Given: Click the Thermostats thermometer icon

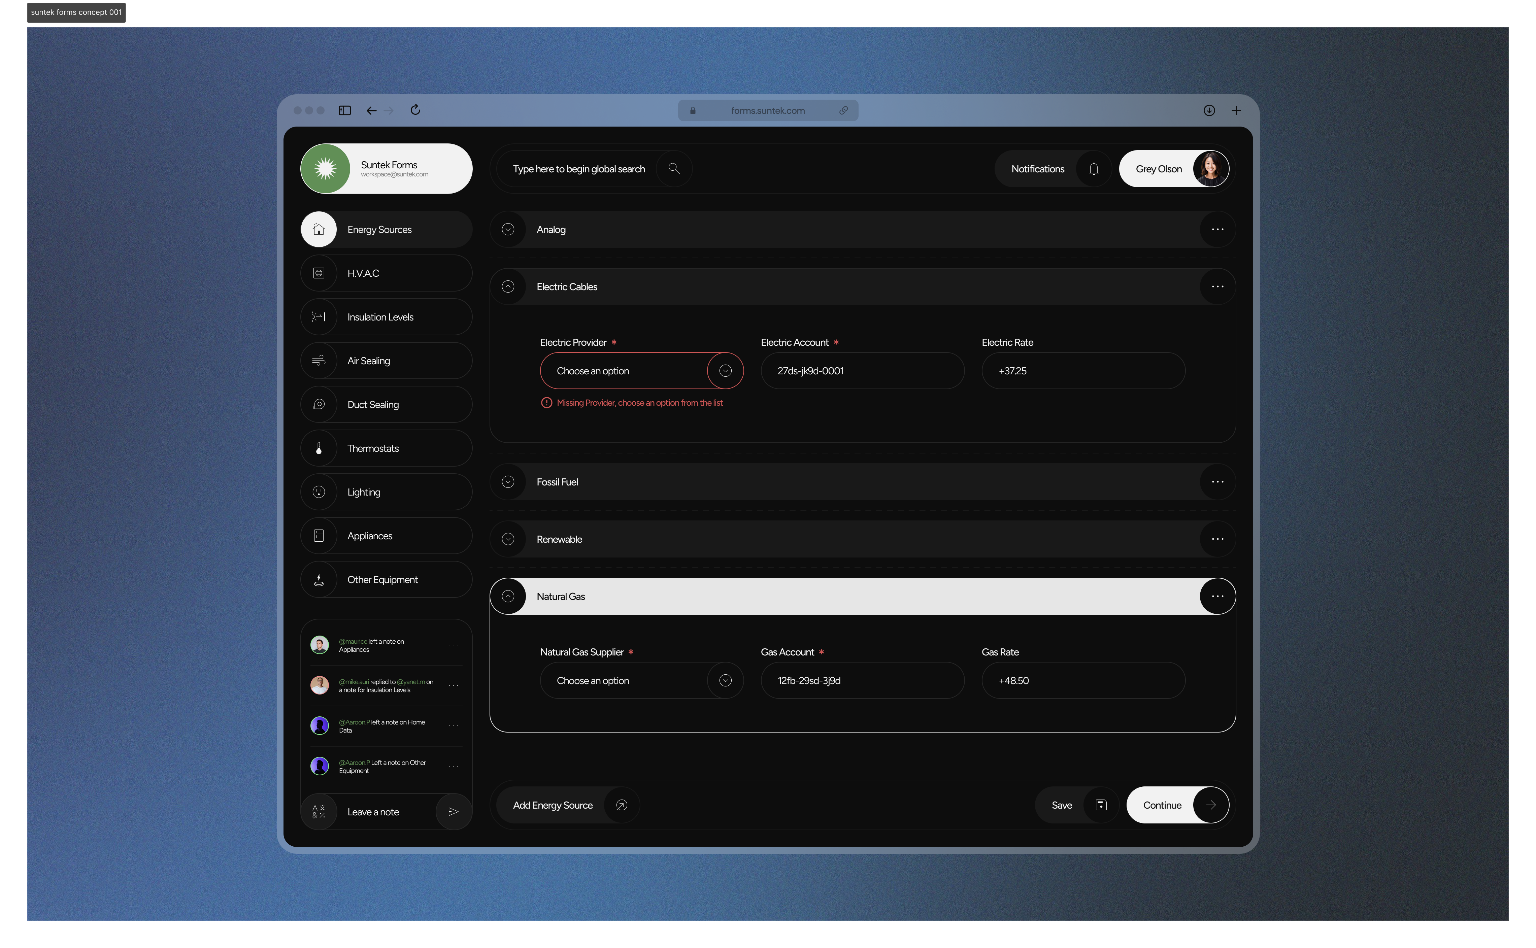Looking at the screenshot, I should pos(319,448).
